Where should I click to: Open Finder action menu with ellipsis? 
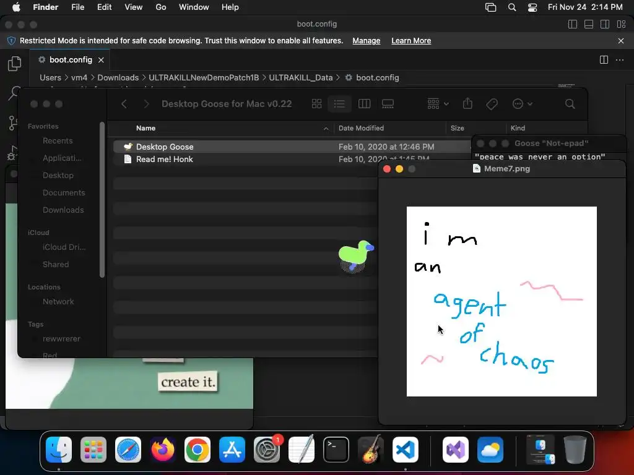522,104
